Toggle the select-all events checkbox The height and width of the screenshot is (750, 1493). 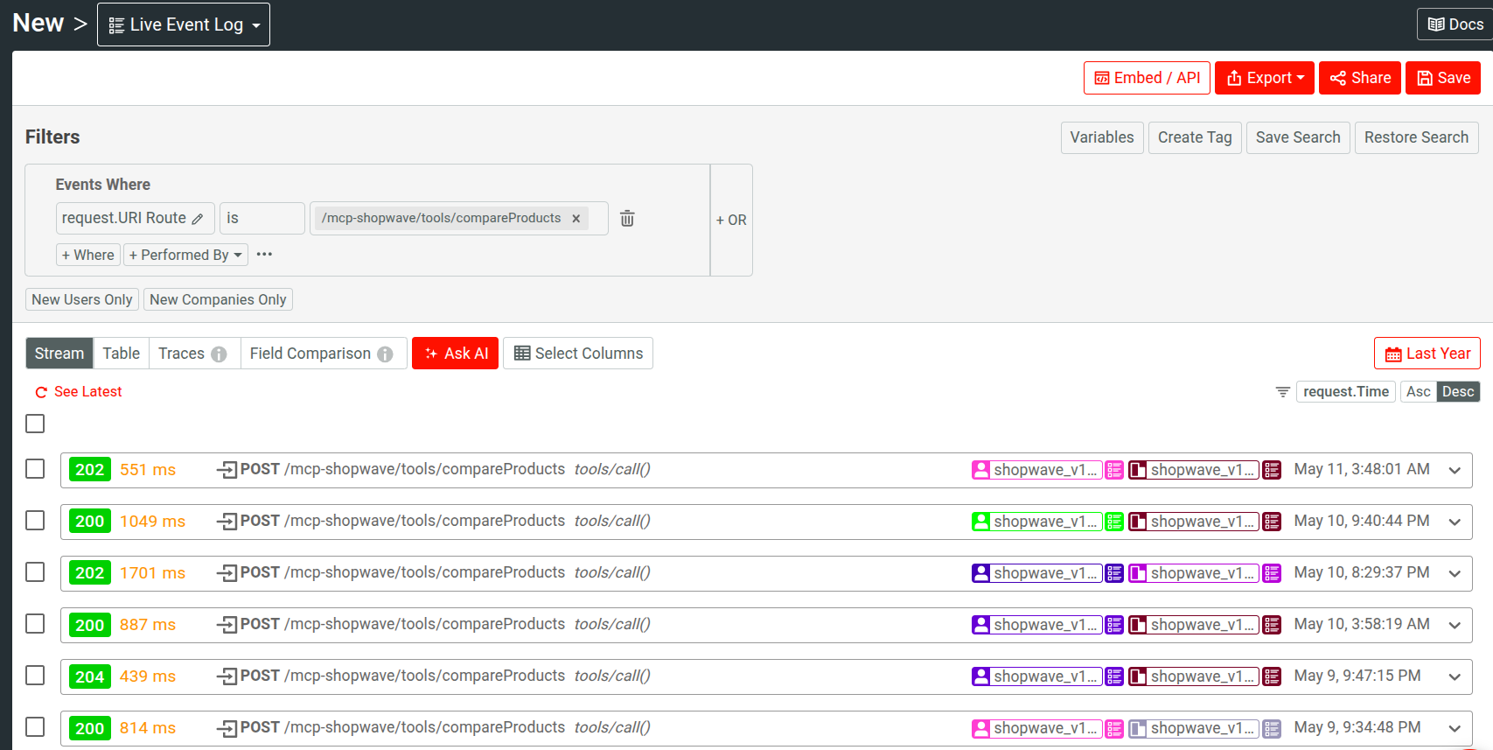[x=35, y=424]
